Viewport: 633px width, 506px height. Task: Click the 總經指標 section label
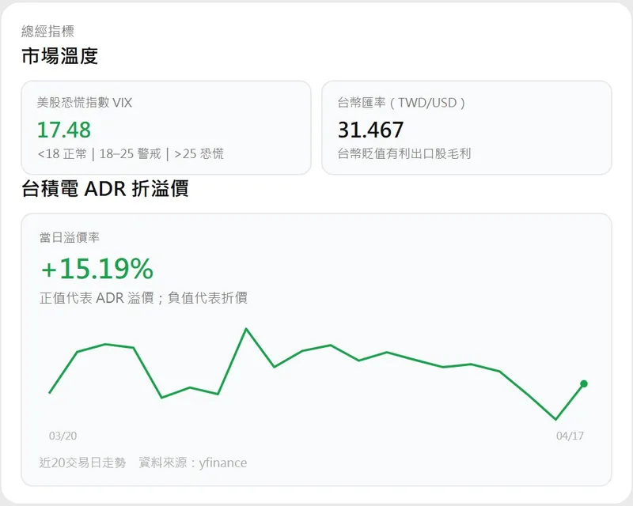pos(47,31)
